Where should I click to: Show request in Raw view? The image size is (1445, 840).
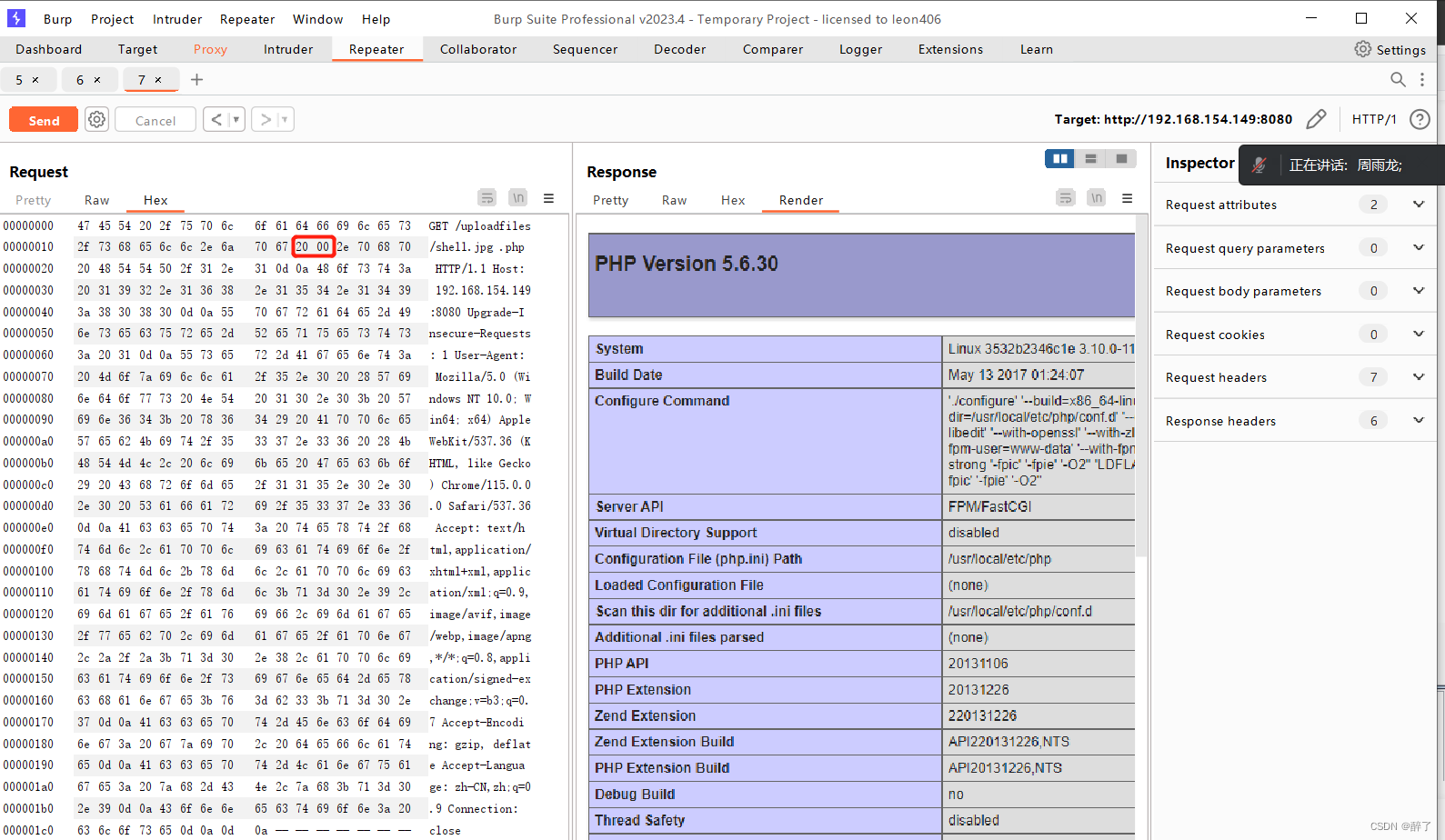96,200
